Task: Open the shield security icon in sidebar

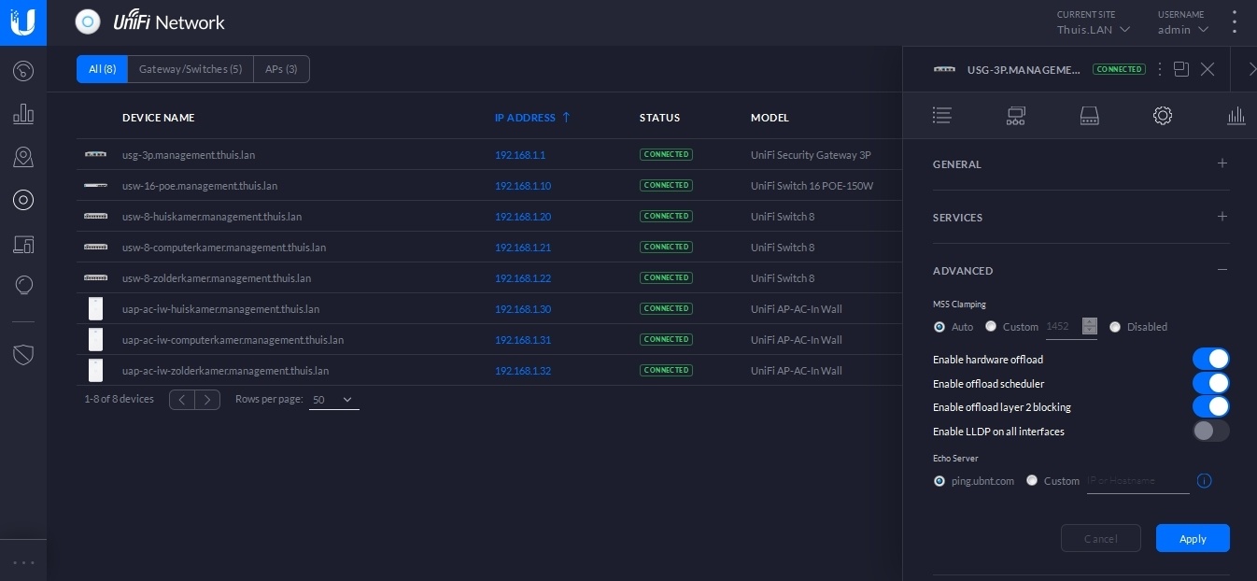Action: 23,354
